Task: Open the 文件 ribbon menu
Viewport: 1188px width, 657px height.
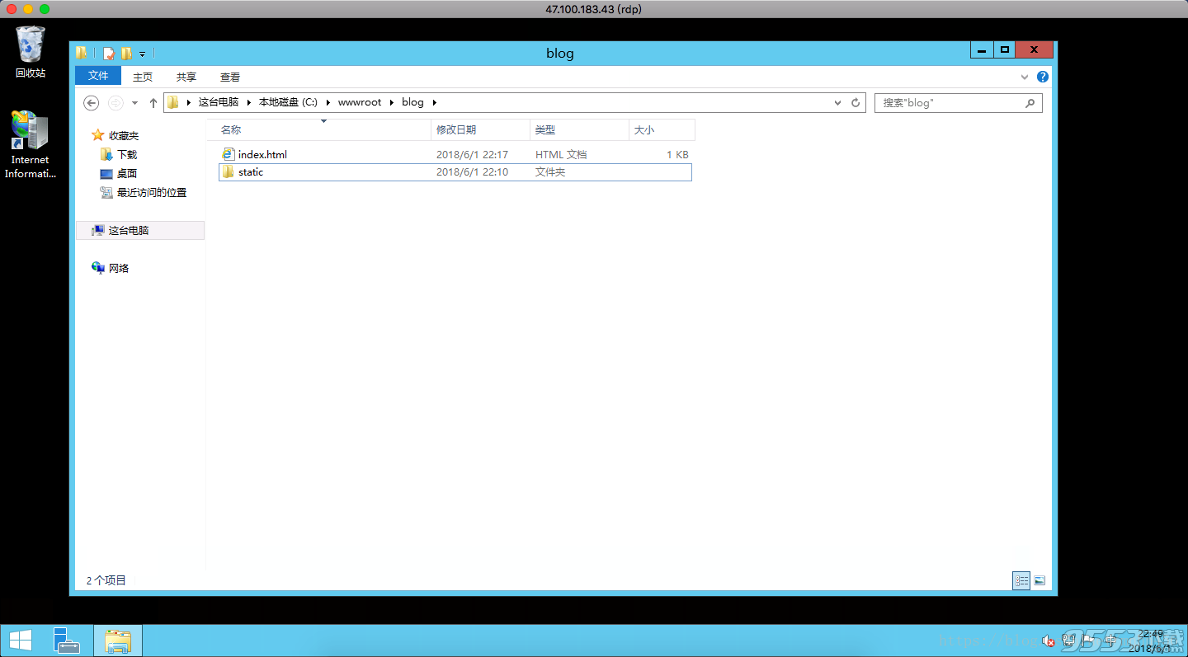Action: click(x=98, y=76)
